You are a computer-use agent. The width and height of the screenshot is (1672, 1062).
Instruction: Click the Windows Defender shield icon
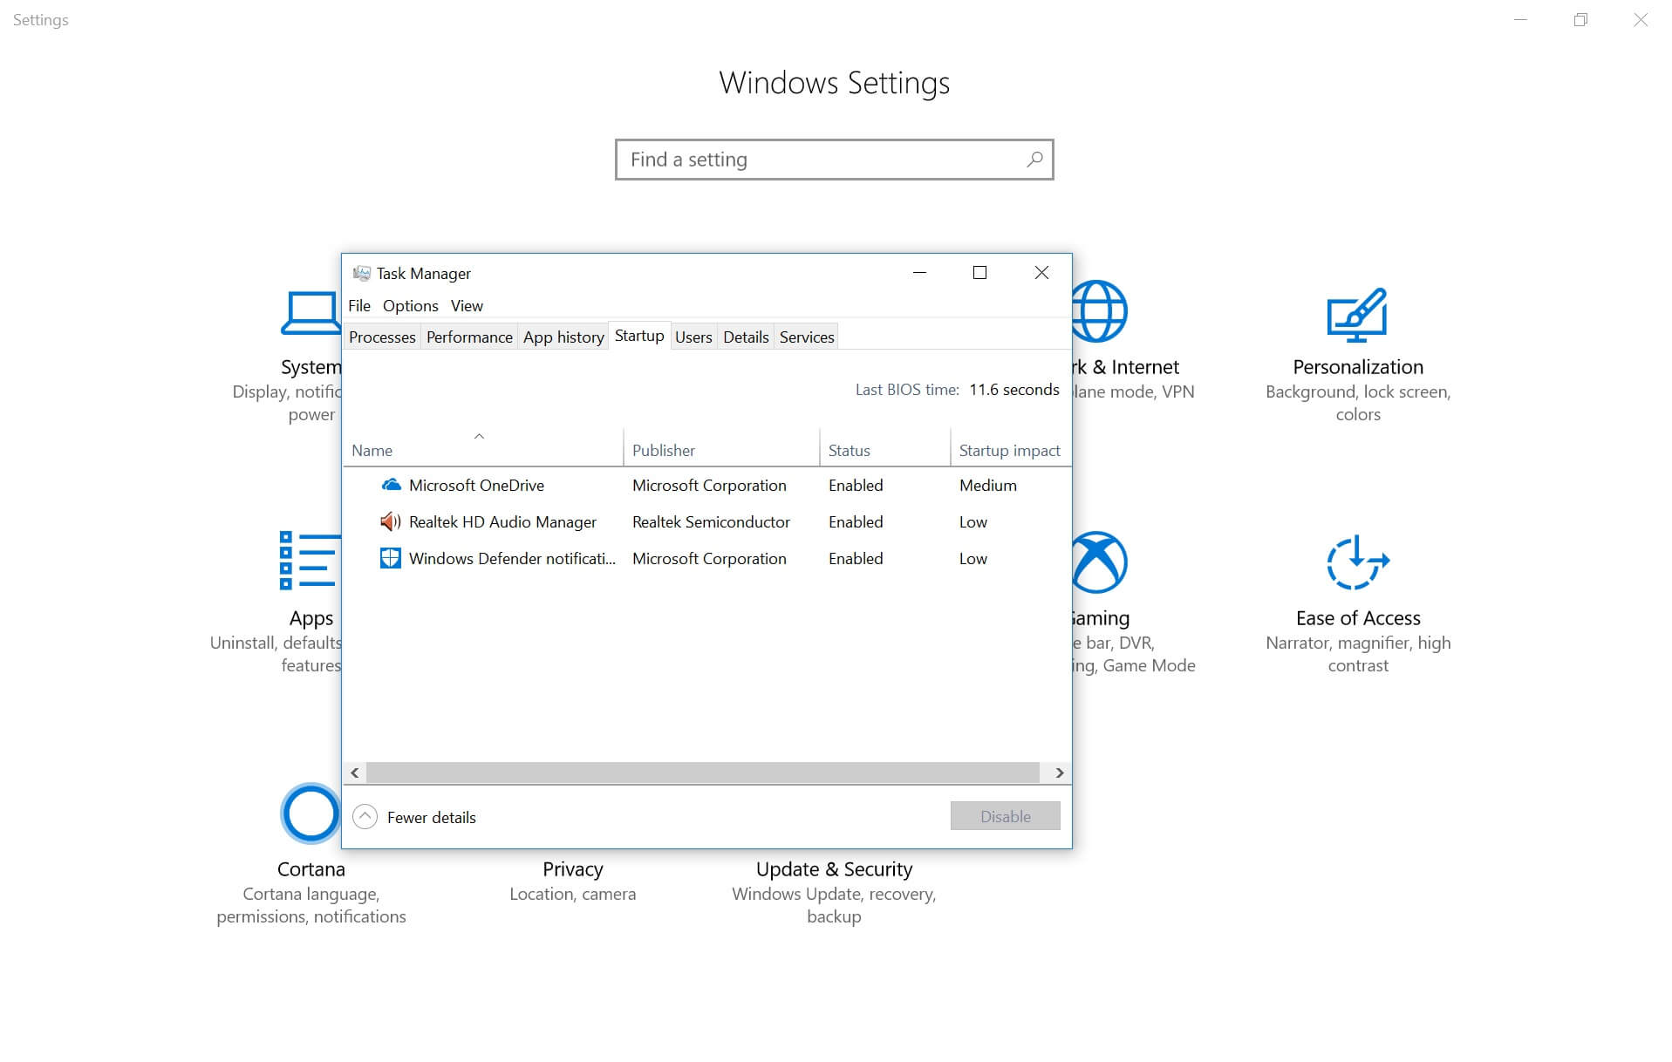391,558
